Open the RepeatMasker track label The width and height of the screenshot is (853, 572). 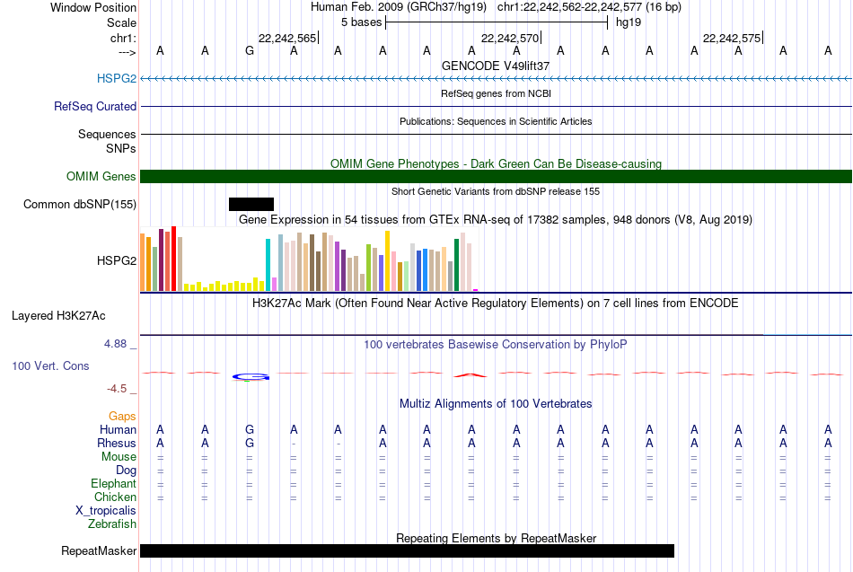[x=99, y=550]
